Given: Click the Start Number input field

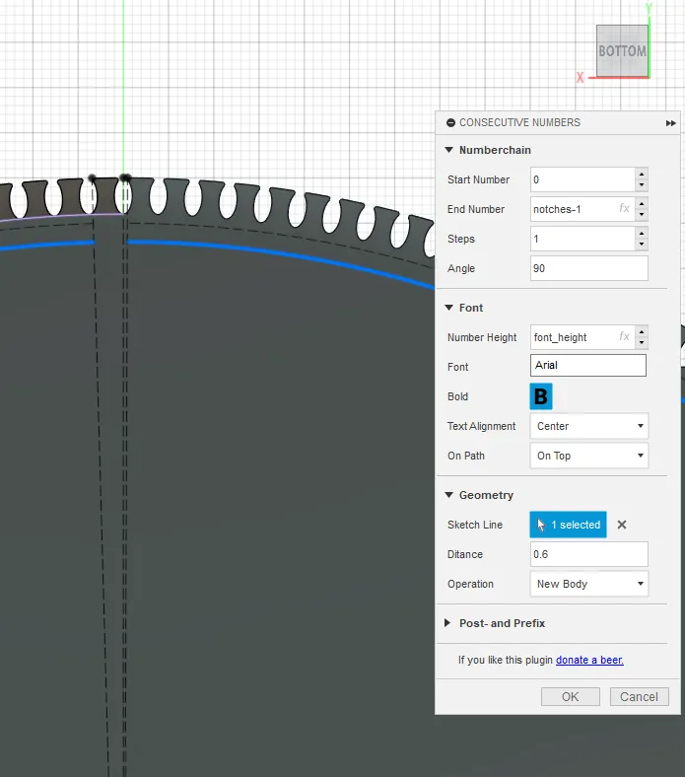Looking at the screenshot, I should (582, 179).
